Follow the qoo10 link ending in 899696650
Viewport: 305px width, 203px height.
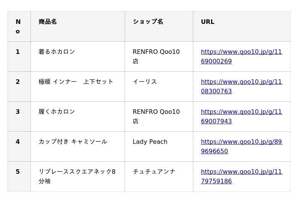point(241,142)
